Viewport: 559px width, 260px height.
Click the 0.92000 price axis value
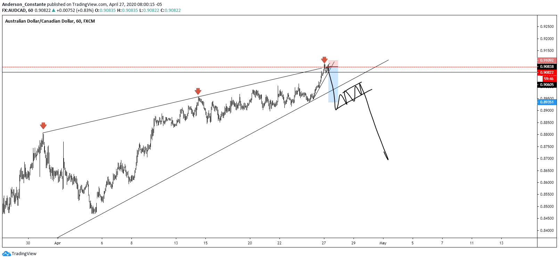pos(547,39)
